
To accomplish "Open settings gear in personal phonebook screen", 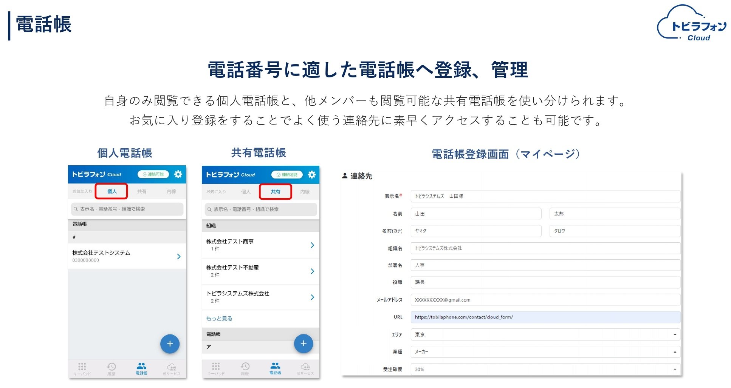I will pyautogui.click(x=178, y=174).
